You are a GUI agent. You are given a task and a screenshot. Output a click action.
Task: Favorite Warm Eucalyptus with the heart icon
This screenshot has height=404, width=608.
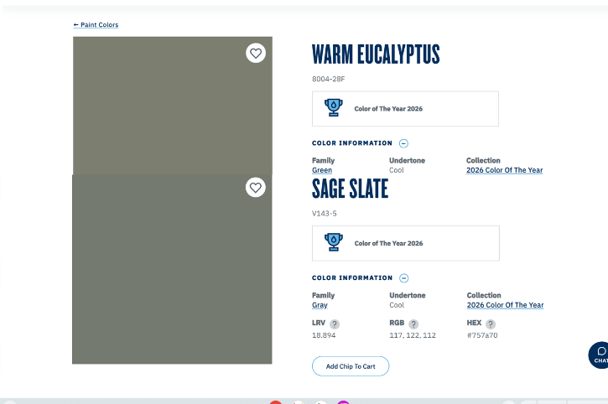click(x=256, y=54)
